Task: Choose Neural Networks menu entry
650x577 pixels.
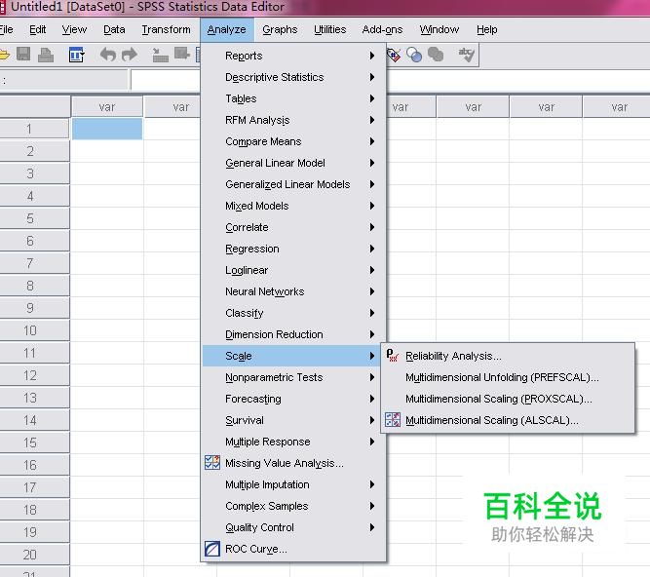Action: tap(292, 291)
